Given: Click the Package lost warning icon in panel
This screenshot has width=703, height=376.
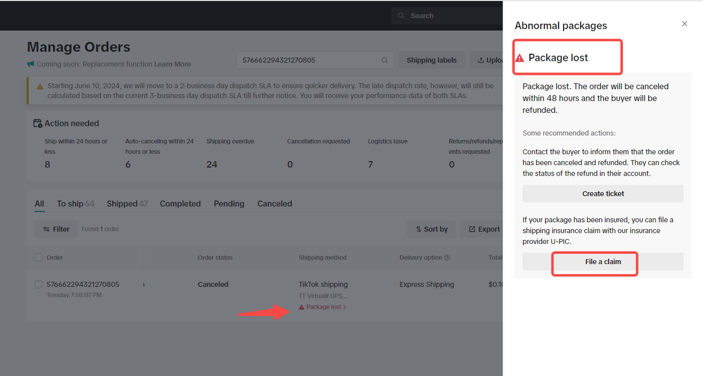Looking at the screenshot, I should (520, 58).
